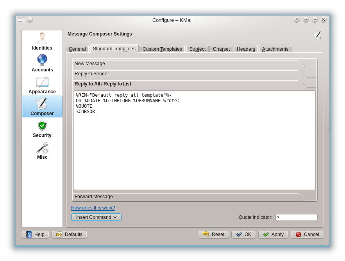
Task: Click the Composer pencil icon in sidebar
Action: [42, 104]
